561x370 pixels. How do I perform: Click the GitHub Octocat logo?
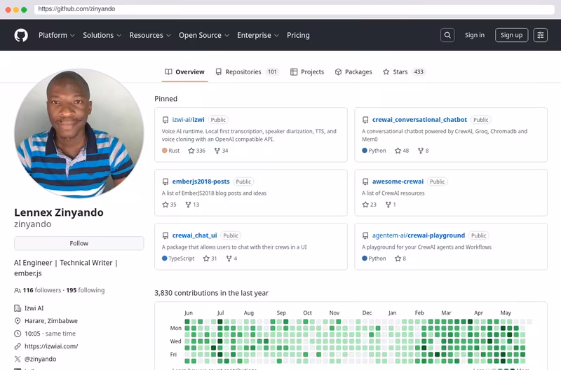21,35
